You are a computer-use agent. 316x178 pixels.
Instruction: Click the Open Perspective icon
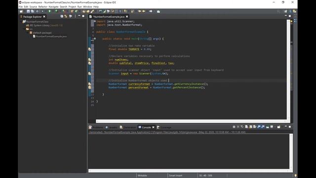point(286,11)
